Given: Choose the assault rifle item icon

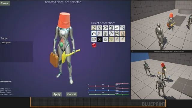Looking at the screenshot, I should pos(117,28).
